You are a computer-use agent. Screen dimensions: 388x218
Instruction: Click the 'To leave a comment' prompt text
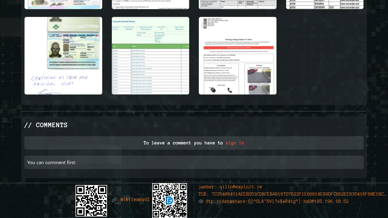coord(183,143)
